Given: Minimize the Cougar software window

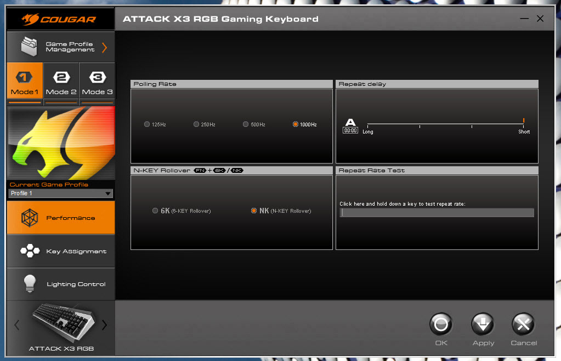Looking at the screenshot, I should (x=524, y=19).
